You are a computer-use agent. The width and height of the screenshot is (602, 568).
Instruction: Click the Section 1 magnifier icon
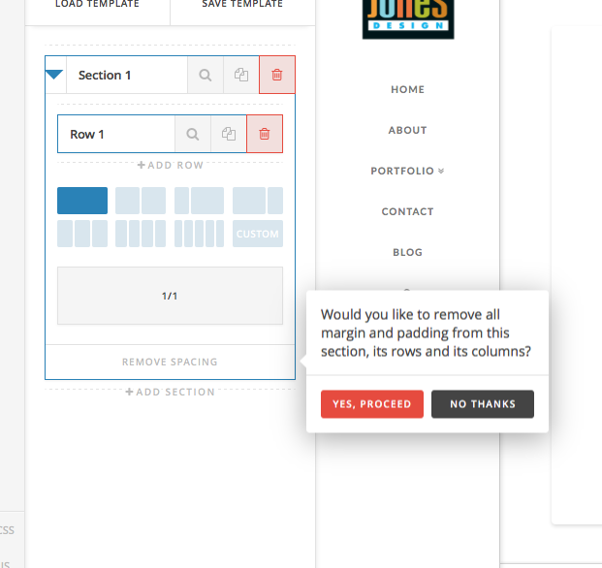coord(206,75)
